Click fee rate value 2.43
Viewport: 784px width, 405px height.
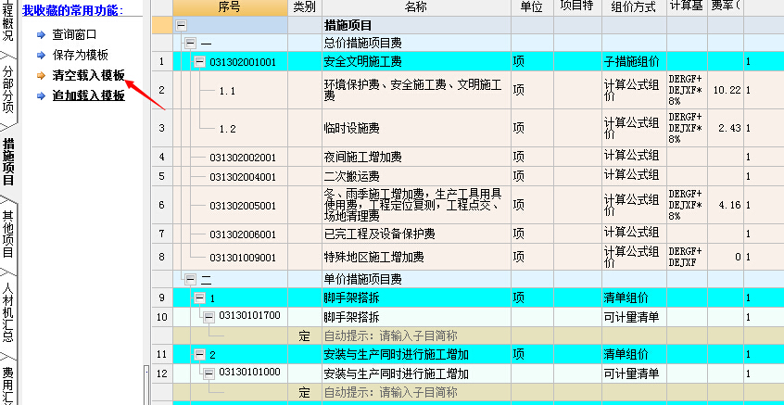729,128
